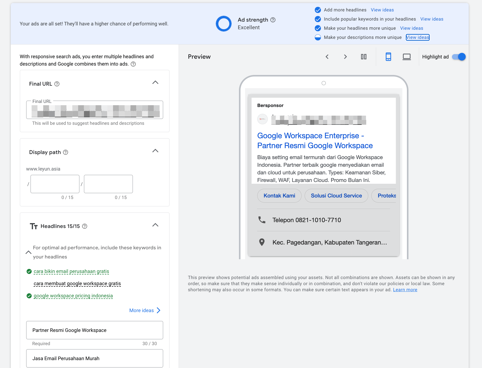Image resolution: width=482 pixels, height=368 pixels.
Task: View ideas for 'Include popular keywords'
Action: (x=432, y=19)
